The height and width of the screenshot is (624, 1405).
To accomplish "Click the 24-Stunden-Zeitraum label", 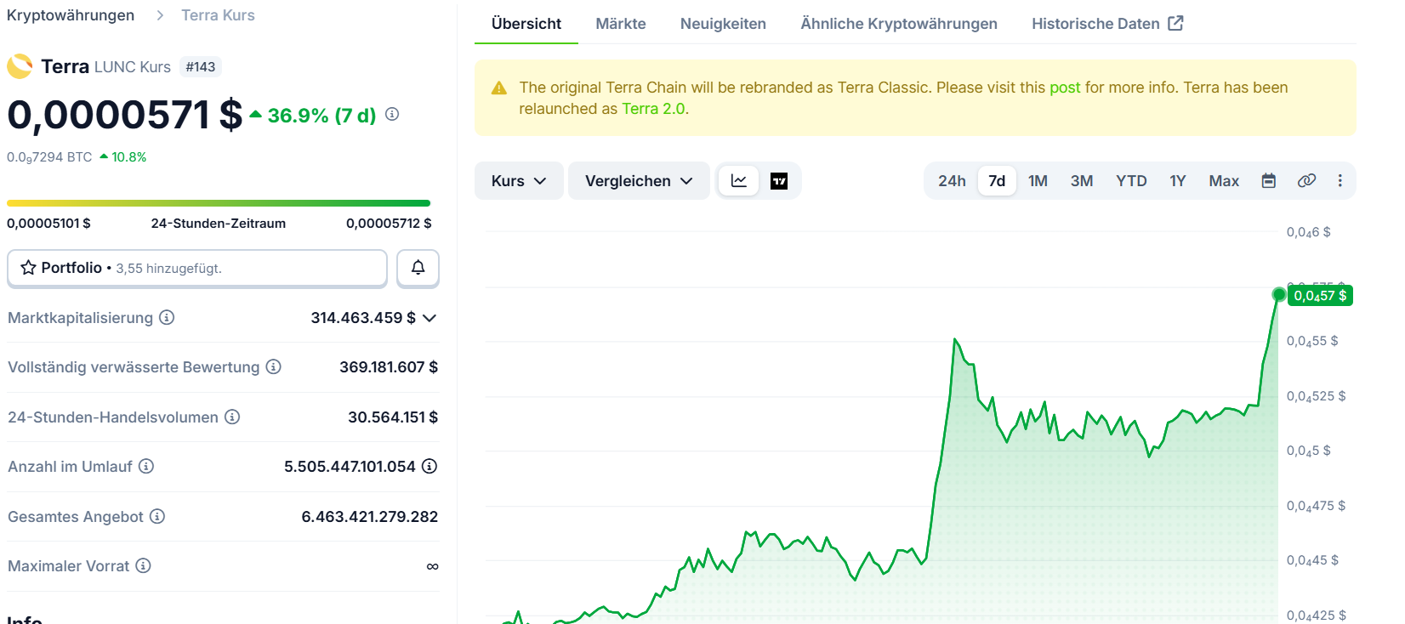I will point(219,223).
